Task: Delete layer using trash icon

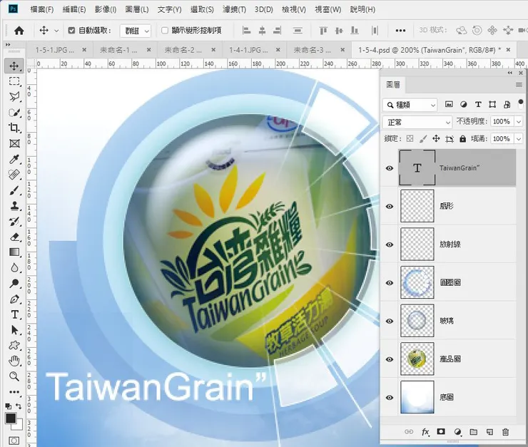Action: point(506,432)
